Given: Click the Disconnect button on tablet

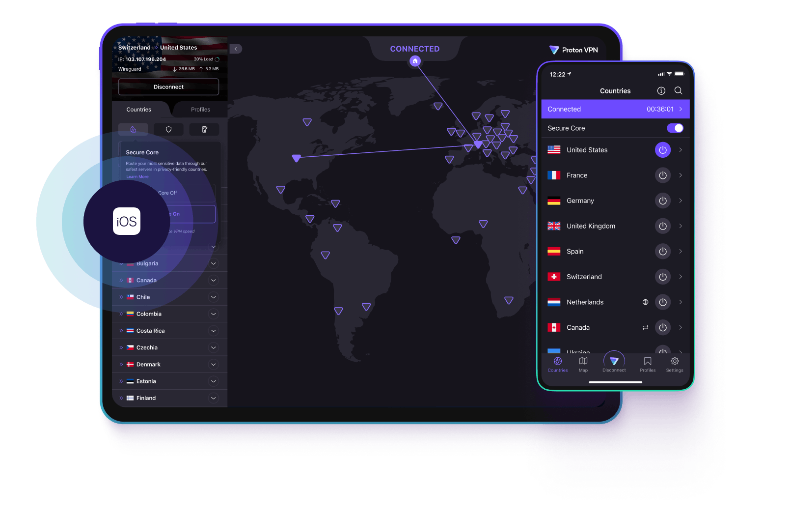Looking at the screenshot, I should [x=168, y=87].
